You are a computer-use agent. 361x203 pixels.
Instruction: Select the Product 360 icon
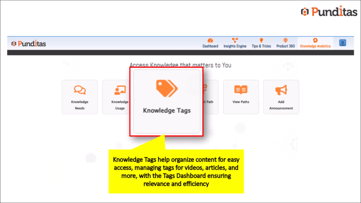pos(286,41)
